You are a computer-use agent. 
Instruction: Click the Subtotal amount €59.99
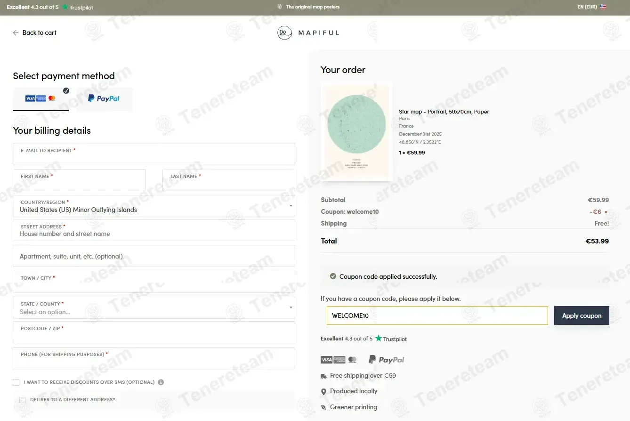[x=598, y=200]
